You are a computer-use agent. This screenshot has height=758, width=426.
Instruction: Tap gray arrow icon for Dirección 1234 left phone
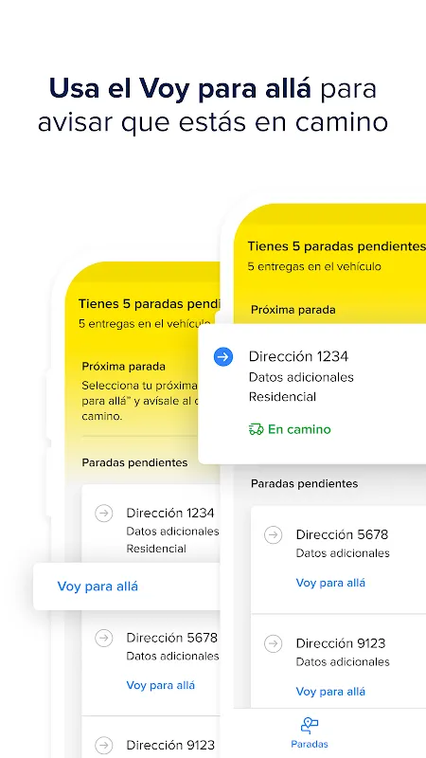click(104, 513)
